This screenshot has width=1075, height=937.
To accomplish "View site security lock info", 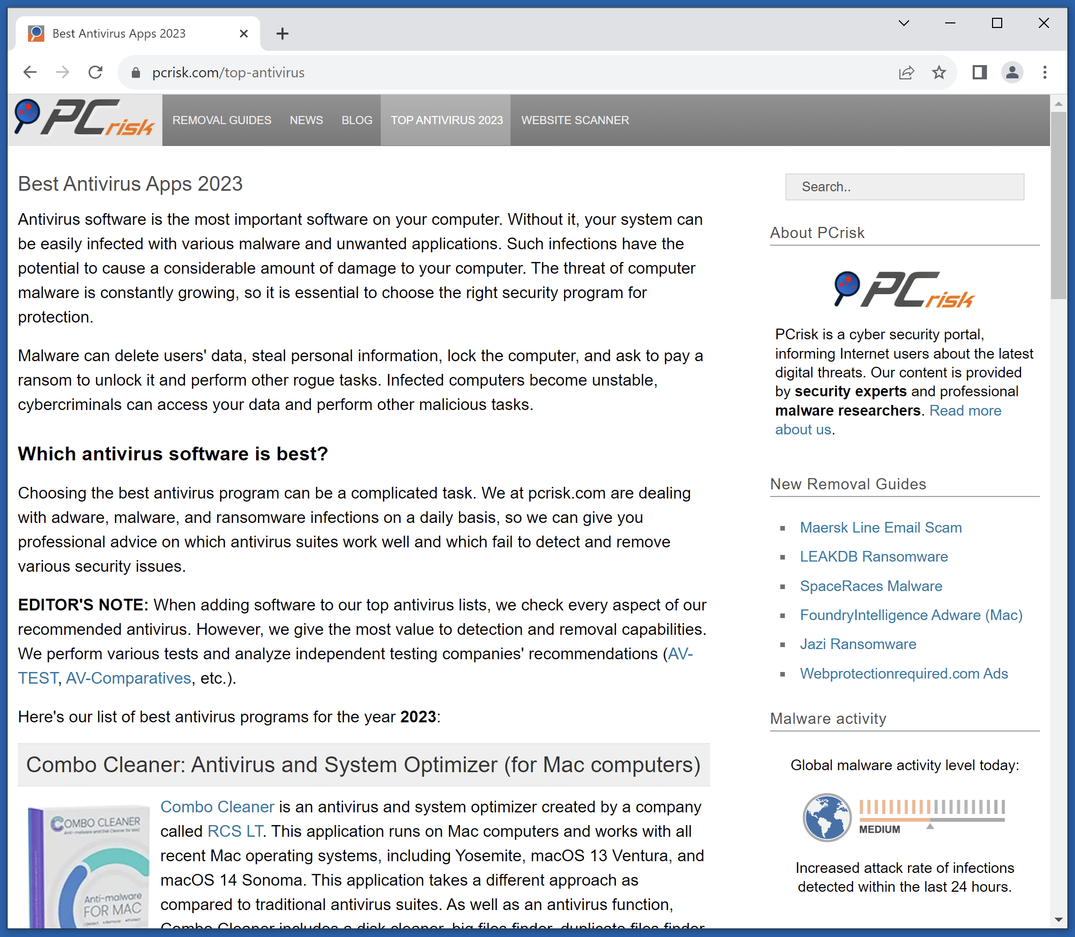I will tap(135, 73).
